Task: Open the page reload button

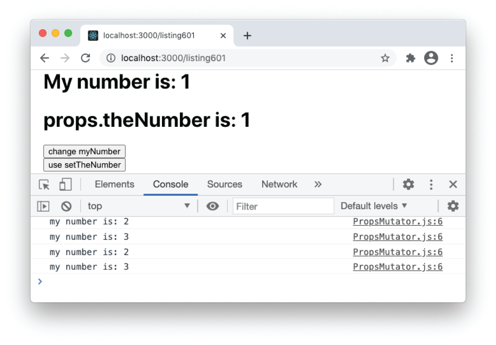Action: (86, 58)
